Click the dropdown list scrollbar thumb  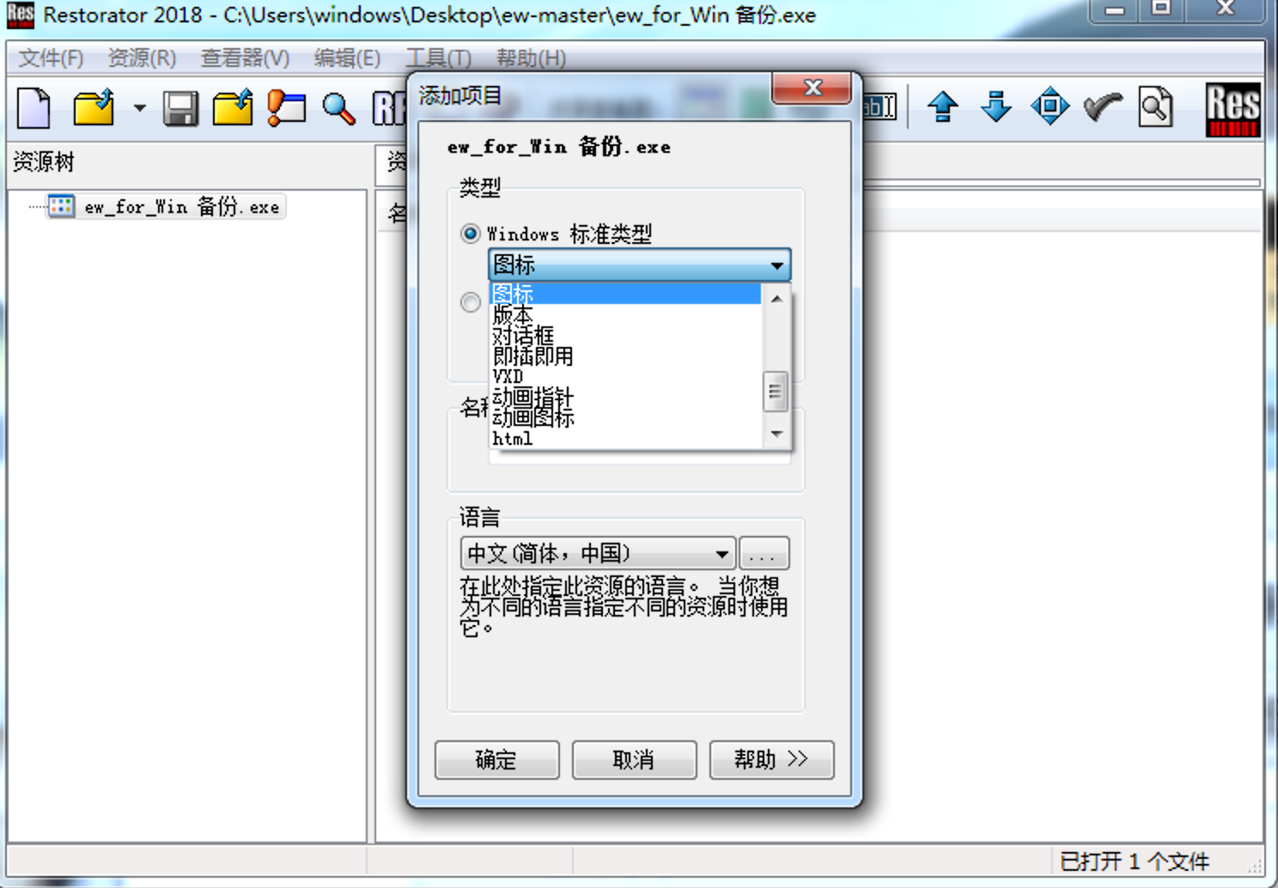[x=776, y=392]
